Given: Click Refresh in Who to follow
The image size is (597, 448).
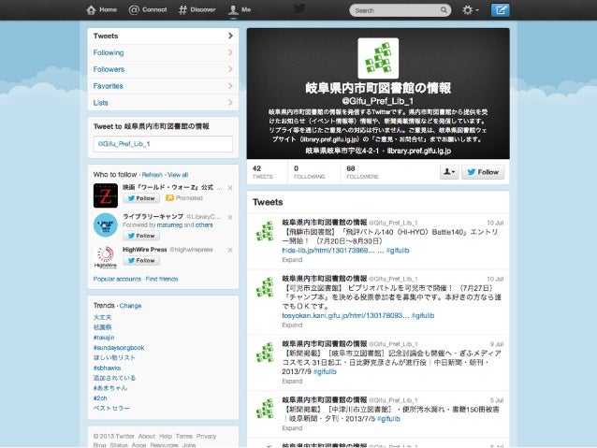Looking at the screenshot, I should click(152, 175).
